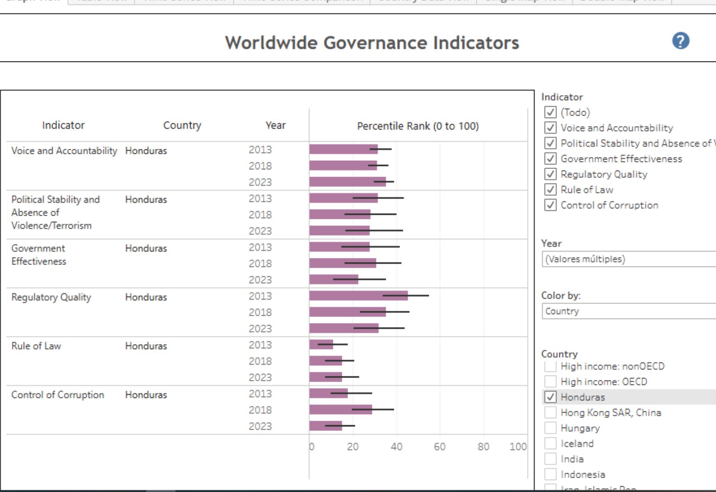This screenshot has height=492, width=716.
Task: Select Regulatory Quality 2023 bar
Action: tap(344, 328)
